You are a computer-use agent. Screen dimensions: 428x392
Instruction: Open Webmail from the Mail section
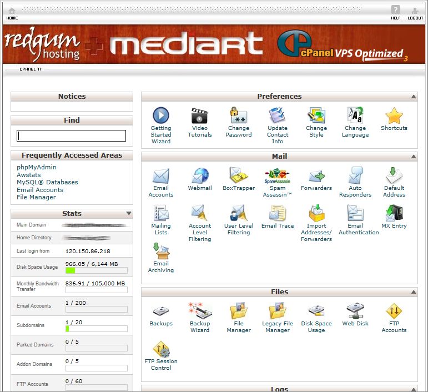click(x=200, y=177)
